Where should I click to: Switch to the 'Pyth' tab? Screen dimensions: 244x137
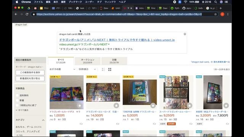click(x=175, y=8)
